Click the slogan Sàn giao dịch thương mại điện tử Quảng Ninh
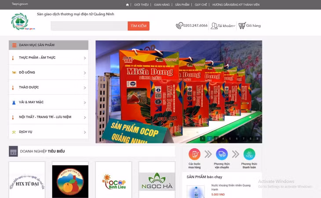The height and width of the screenshot is (198, 321). point(76,14)
